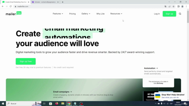This screenshot has height=106, width=189.
Task: Click the network tray icon
Action: [x=167, y=104]
